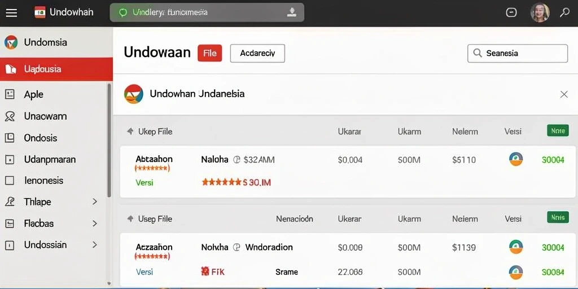578x289 pixels.
Task: Toggle the lenonesis checkbox
Action: pyautogui.click(x=10, y=181)
